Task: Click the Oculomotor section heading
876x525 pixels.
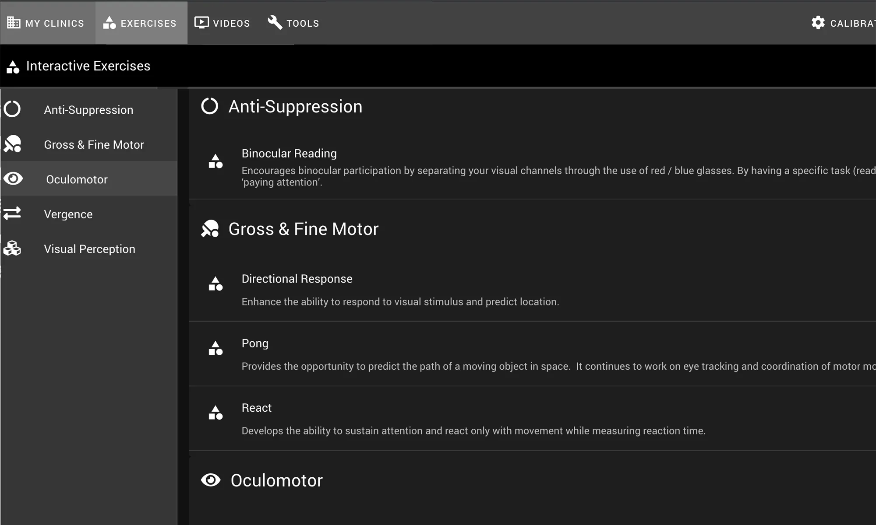Action: [x=276, y=480]
